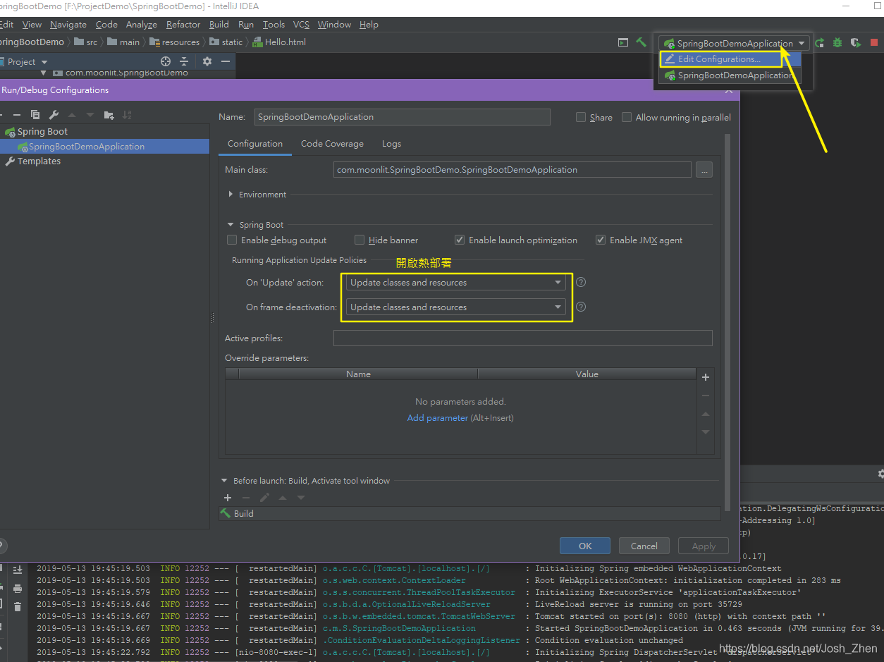This screenshot has height=662, width=884.
Task: Click Move Up arrow in configurations toolbar
Action: point(72,115)
